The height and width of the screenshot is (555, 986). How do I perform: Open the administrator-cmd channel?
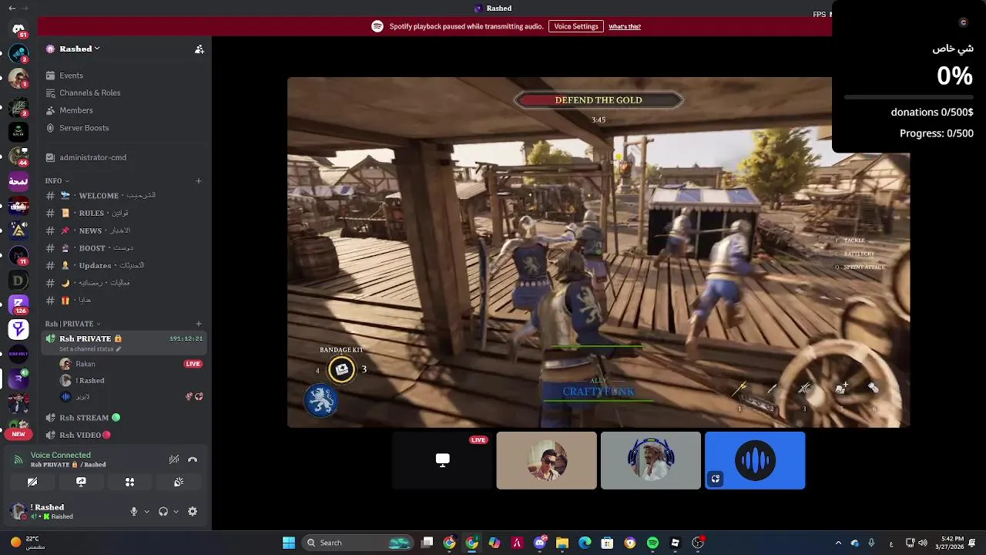(x=125, y=157)
